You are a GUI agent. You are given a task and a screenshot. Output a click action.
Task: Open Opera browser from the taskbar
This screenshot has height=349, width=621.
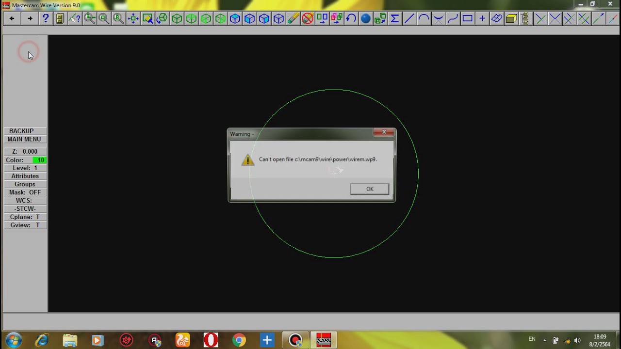coord(211,340)
